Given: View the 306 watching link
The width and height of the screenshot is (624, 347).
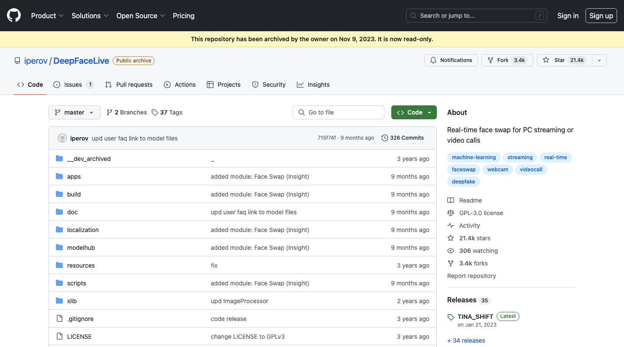Looking at the screenshot, I should pyautogui.click(x=473, y=251).
